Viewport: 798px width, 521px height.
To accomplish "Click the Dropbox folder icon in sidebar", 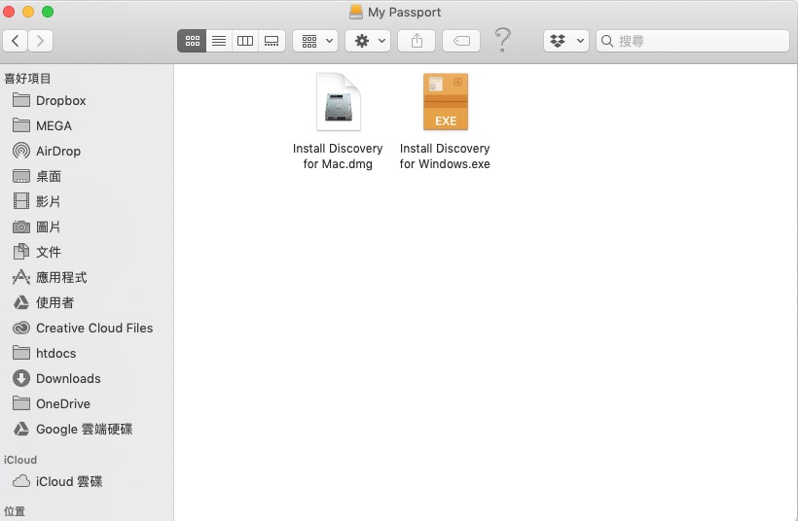I will [x=20, y=100].
